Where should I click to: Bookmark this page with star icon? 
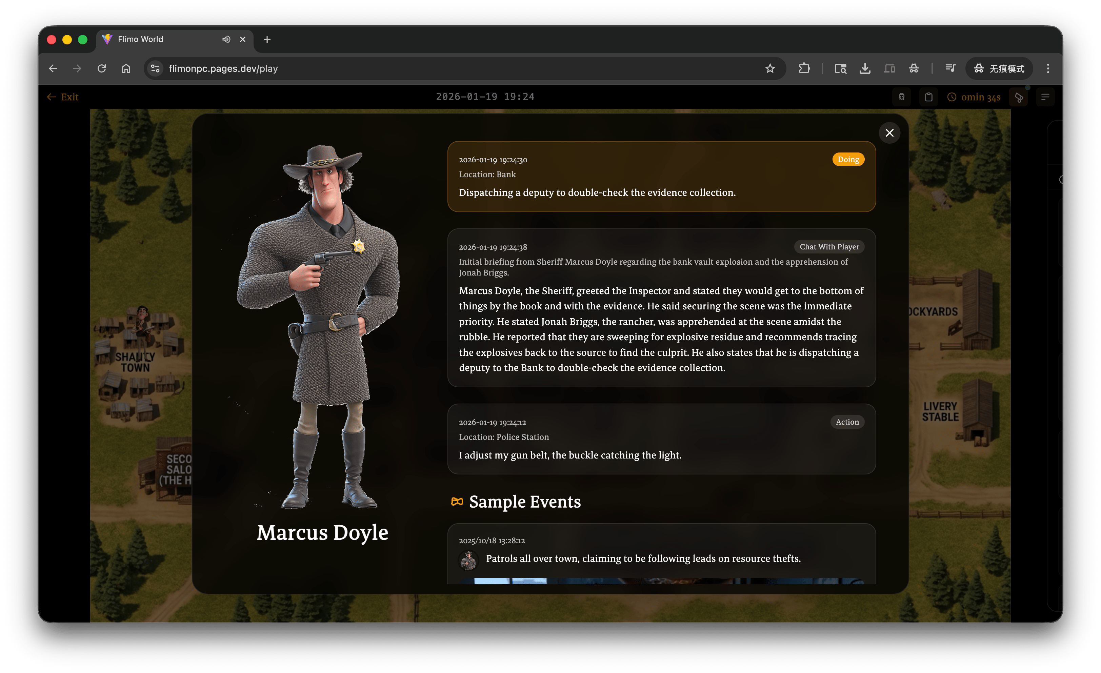(769, 68)
